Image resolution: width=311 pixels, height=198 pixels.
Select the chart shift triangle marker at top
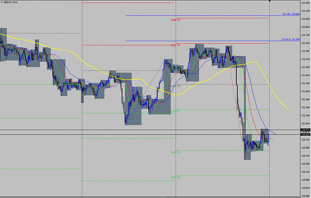pos(270,1)
